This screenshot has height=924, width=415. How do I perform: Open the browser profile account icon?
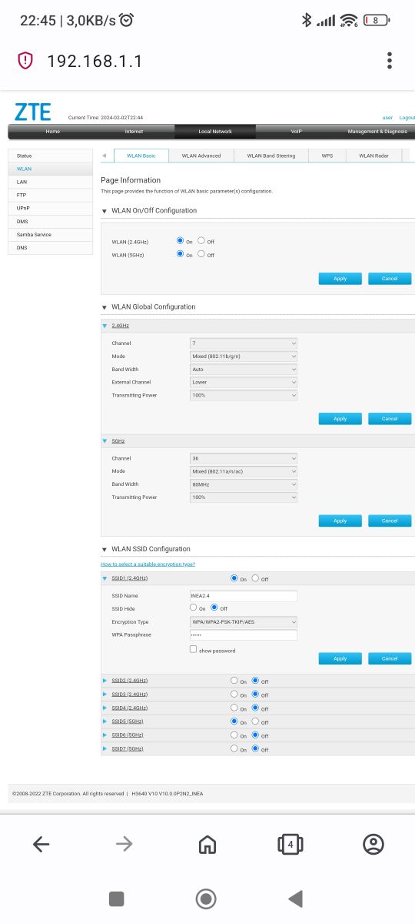[x=373, y=845]
